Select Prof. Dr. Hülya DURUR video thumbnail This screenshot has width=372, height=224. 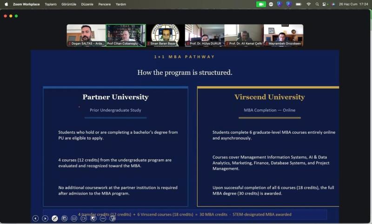tap(205, 35)
